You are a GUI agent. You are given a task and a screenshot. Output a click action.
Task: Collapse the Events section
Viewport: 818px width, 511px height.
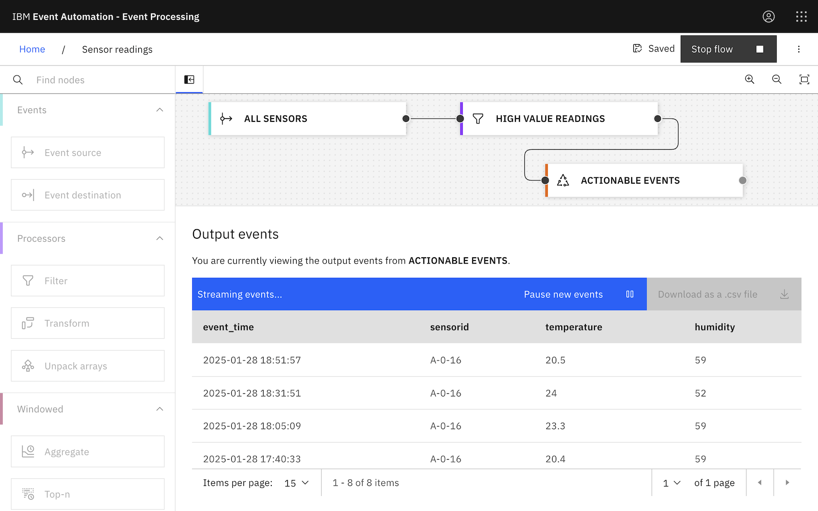160,110
